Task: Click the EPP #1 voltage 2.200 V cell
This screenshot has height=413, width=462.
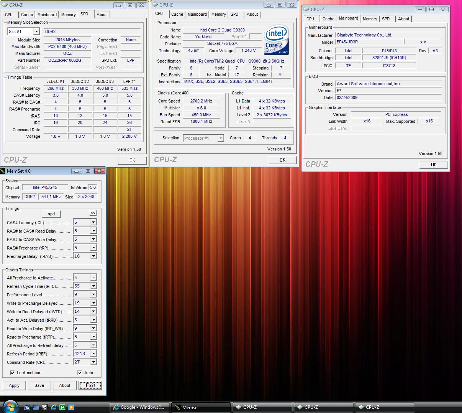Action: tap(129, 136)
